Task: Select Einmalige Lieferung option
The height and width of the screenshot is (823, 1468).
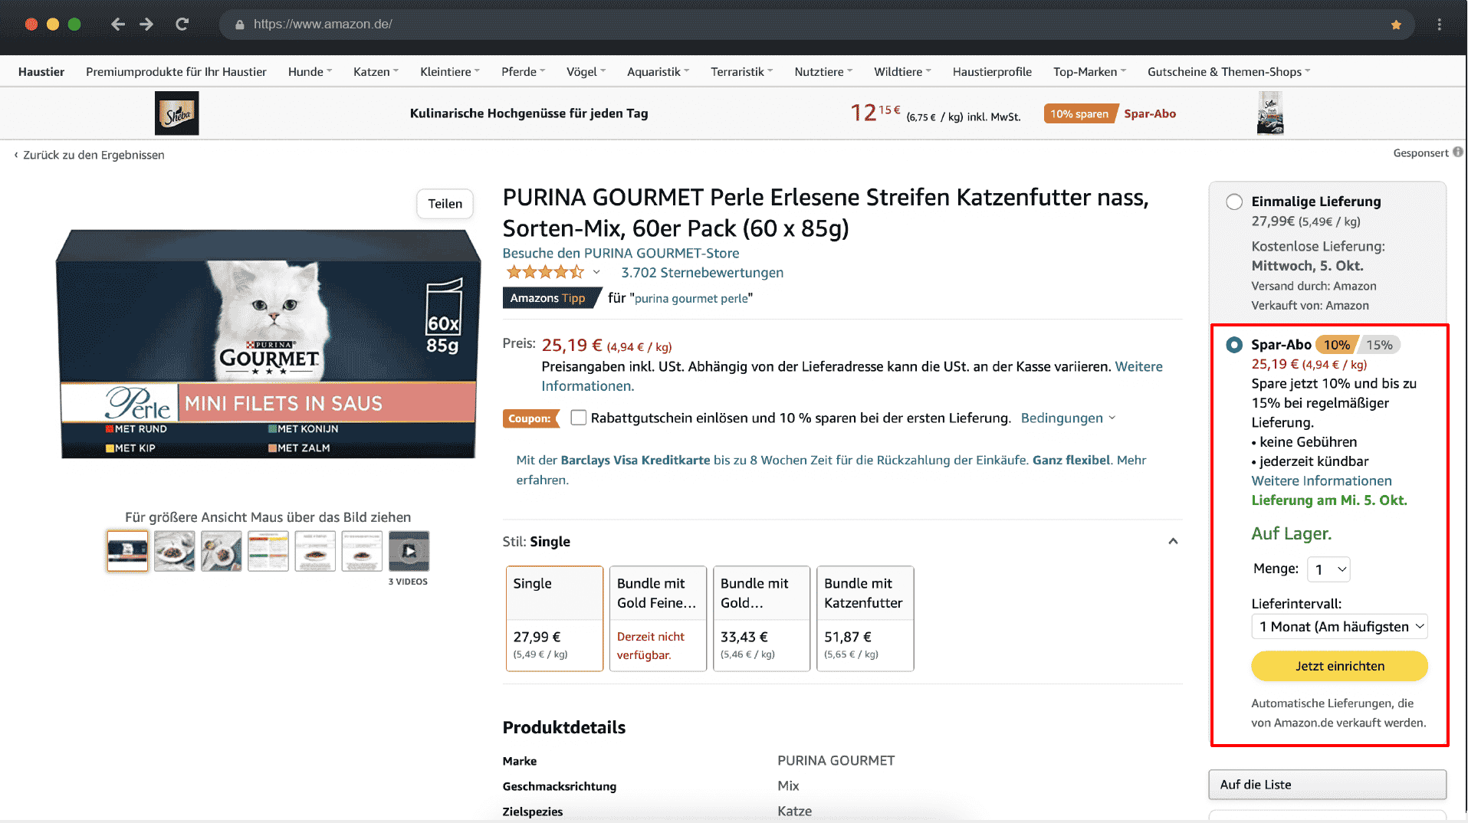Action: (1234, 202)
